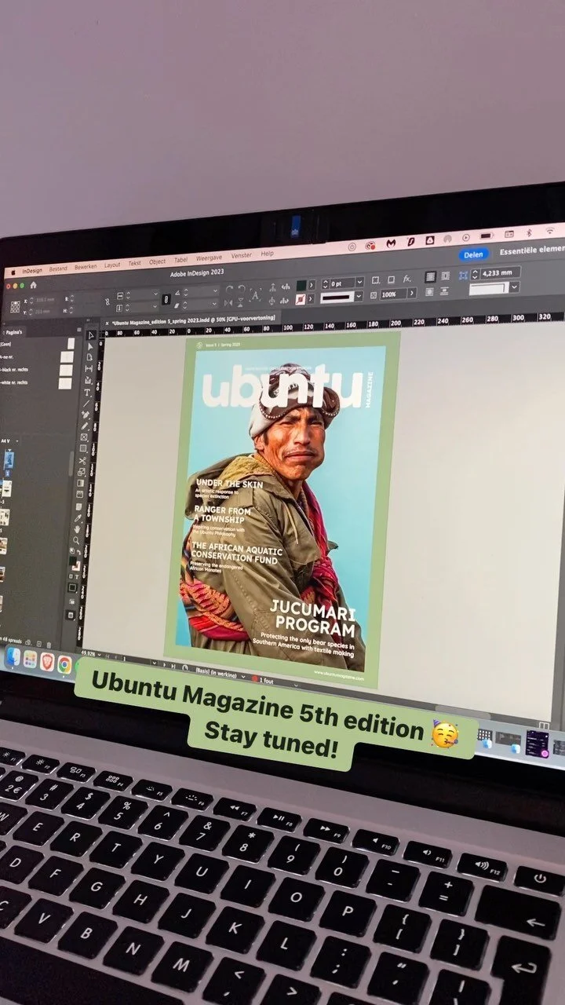Select the Scissors tool
This screenshot has width=565, height=1005.
(82, 461)
